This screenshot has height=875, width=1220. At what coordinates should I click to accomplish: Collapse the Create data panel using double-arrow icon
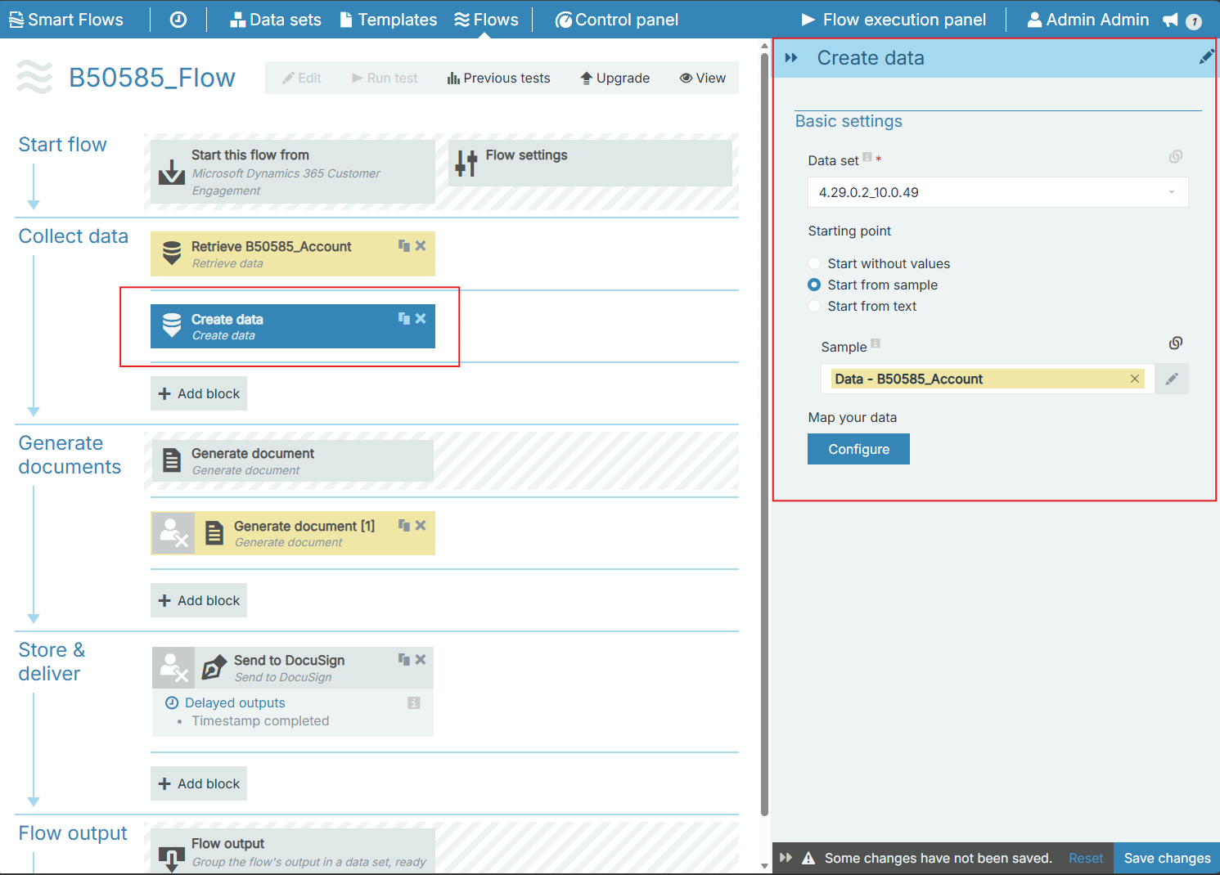point(791,58)
